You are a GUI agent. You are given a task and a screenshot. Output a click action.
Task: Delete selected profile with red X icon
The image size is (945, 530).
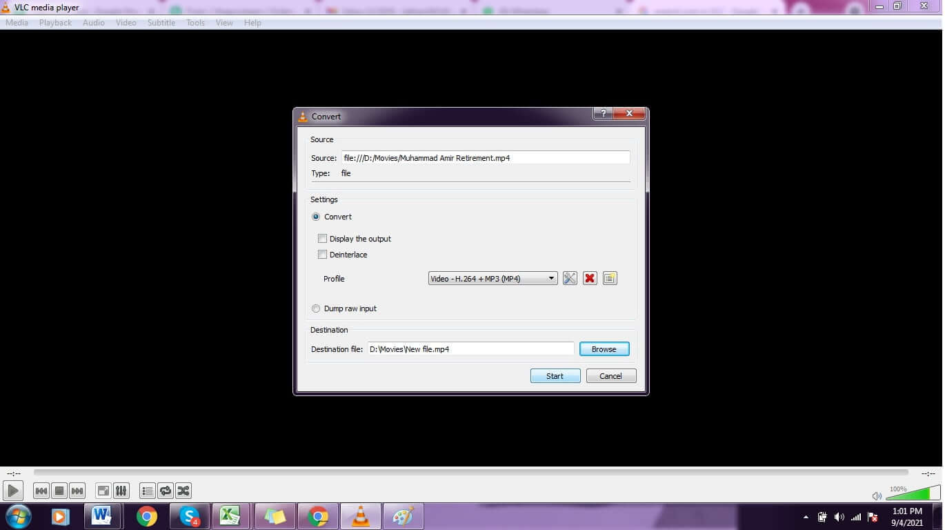590,279
